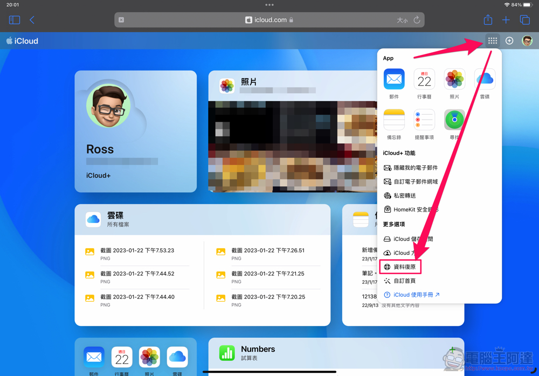
Task: Open file 截圖 2023-01-22 下午7.53.23
Action: coord(137,251)
